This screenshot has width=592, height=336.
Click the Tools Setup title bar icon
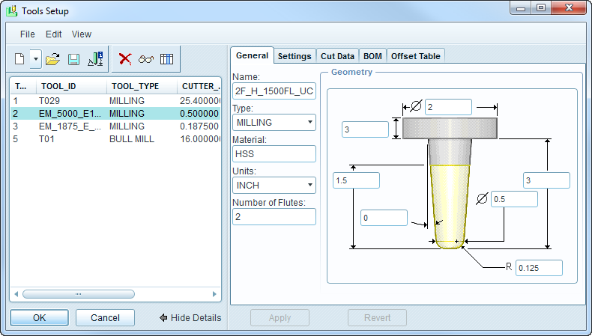(x=12, y=11)
